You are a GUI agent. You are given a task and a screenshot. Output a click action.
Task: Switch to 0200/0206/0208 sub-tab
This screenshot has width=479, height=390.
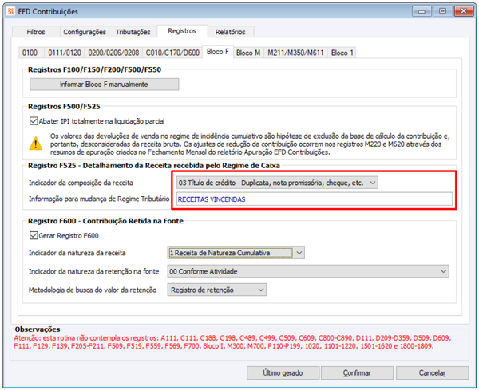pyautogui.click(x=113, y=53)
